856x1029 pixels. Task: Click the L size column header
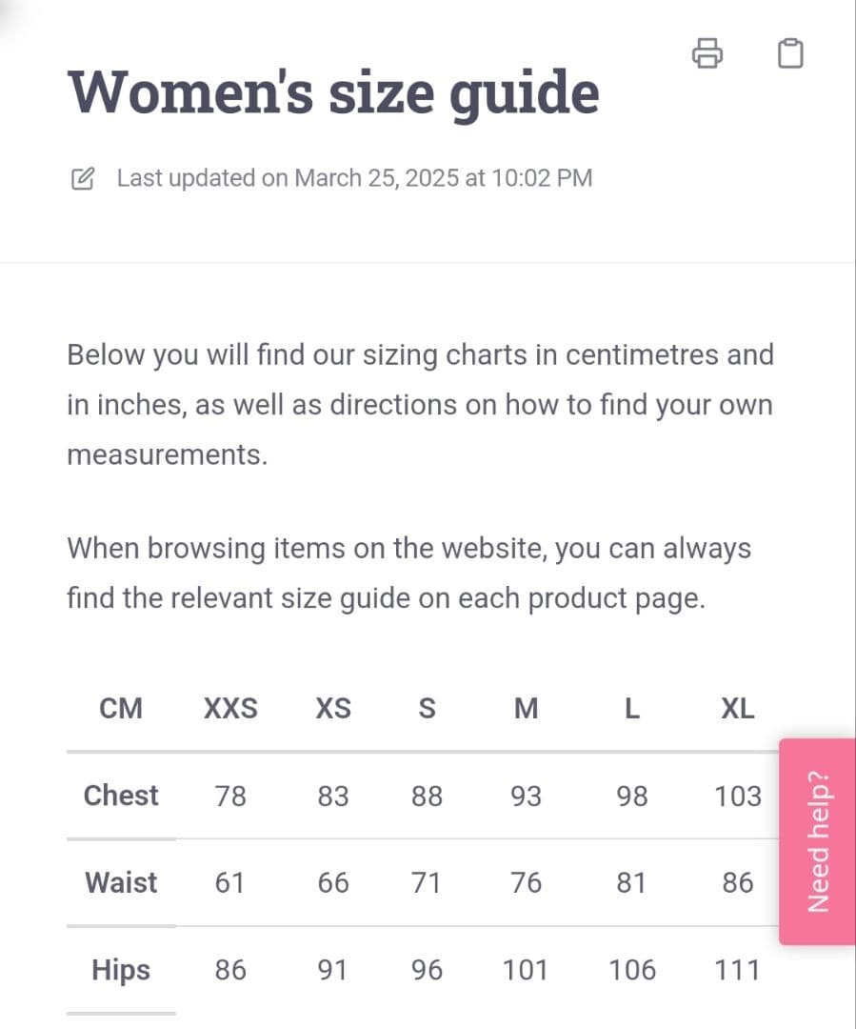[x=631, y=709]
